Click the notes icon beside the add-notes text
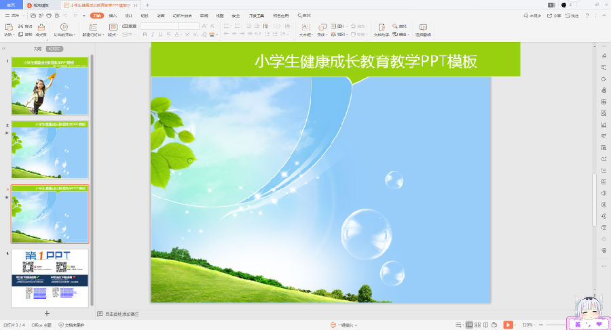The height and width of the screenshot is (330, 611). [100, 314]
